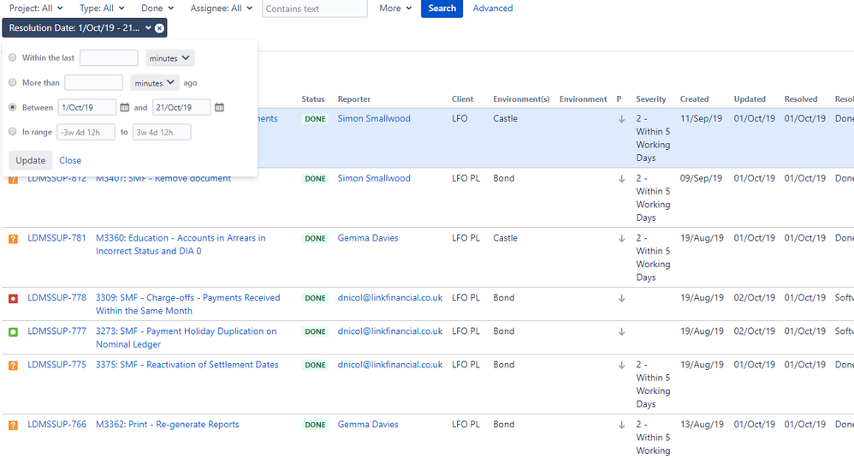This screenshot has height=459, width=854.
Task: Click green story icon for LDMSSUP-777
Action: pos(13,332)
